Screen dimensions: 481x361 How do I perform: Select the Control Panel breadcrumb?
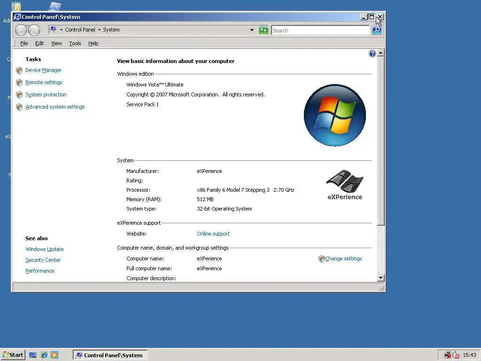80,30
